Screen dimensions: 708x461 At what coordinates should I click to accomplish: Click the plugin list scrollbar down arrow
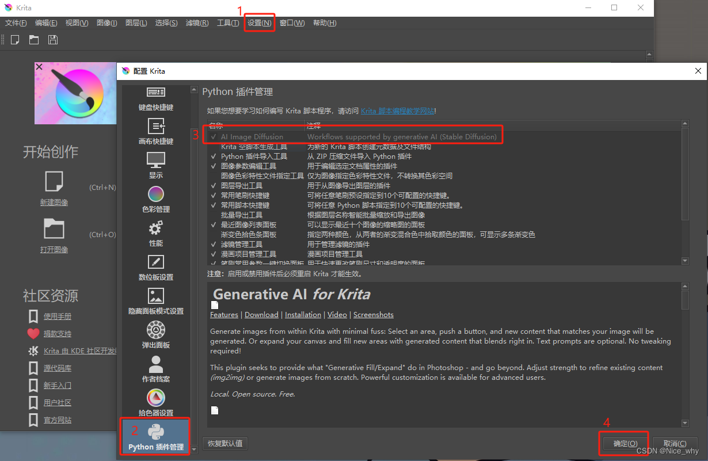point(685,261)
